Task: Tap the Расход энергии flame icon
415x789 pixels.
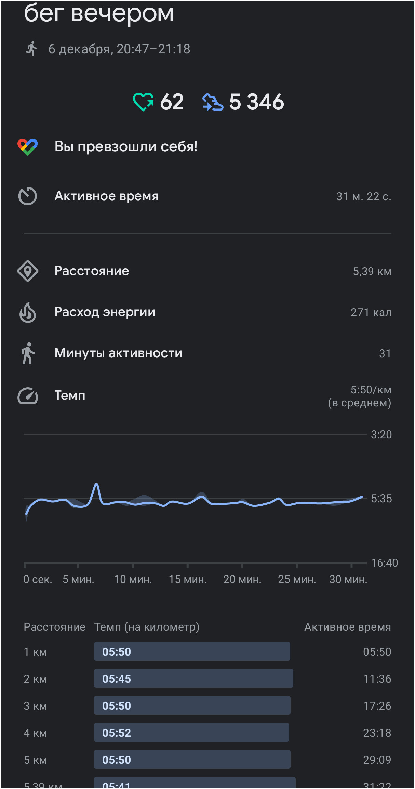Action: 28,312
